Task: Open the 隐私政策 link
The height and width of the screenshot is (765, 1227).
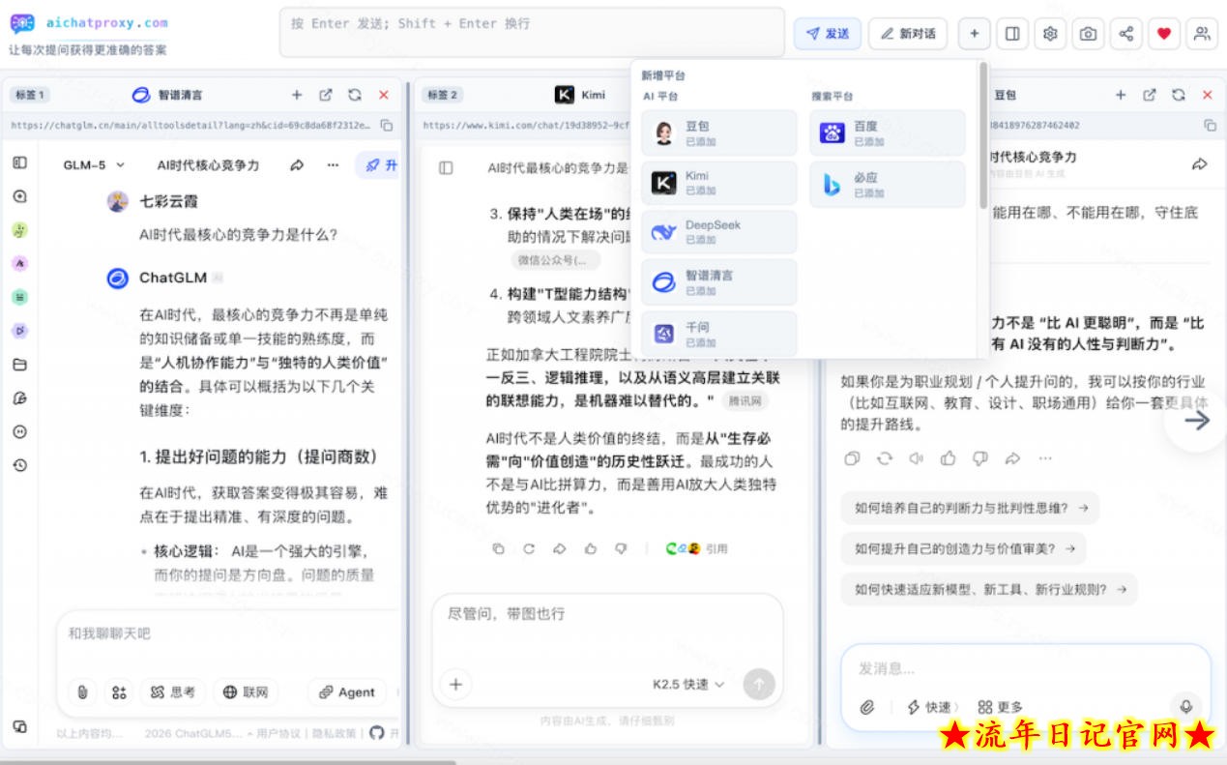Action: (x=334, y=733)
